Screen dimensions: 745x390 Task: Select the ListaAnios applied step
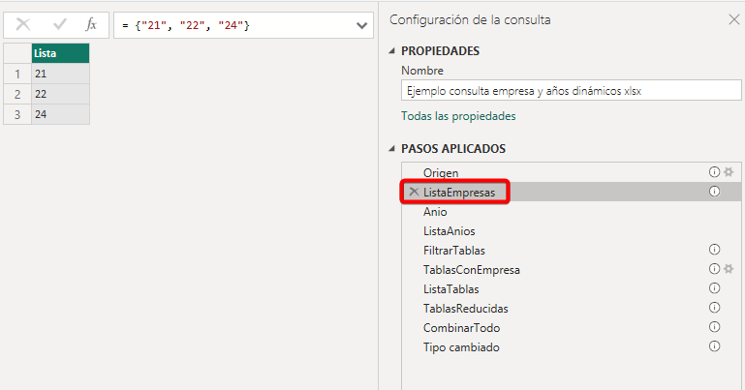(449, 231)
